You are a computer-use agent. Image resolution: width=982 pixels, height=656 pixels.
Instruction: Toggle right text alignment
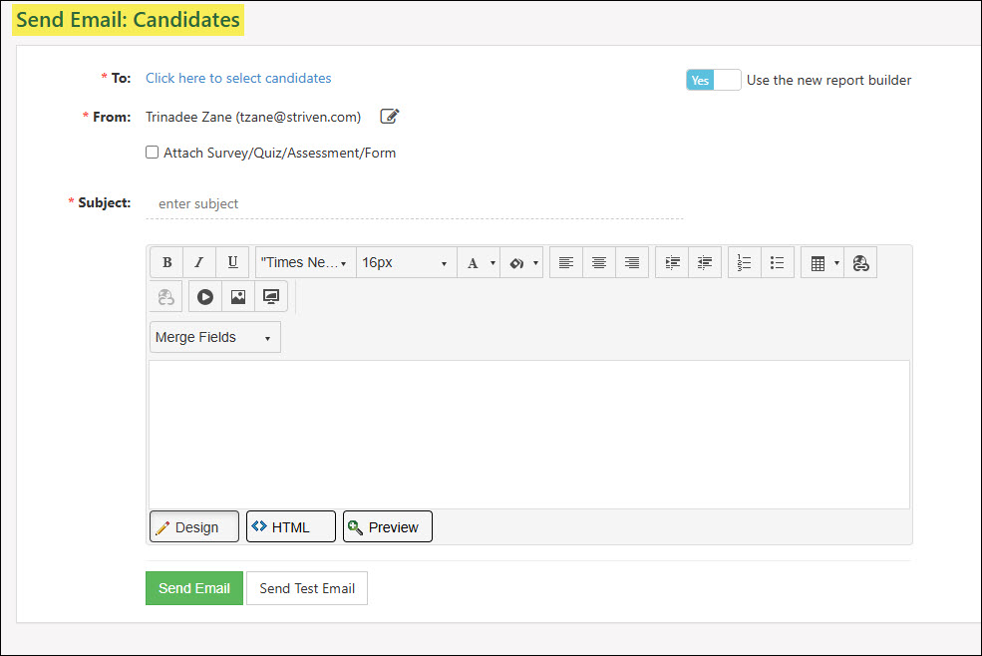click(x=631, y=262)
